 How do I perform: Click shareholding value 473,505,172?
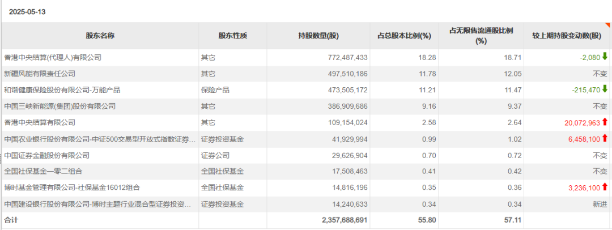(x=348, y=90)
